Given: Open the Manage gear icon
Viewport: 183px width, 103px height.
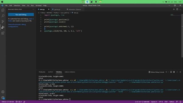Looking at the screenshot, I should click(x=3, y=98).
